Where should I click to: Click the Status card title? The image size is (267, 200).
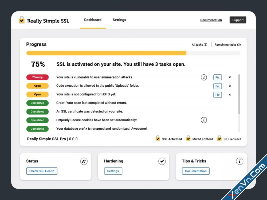[32, 161]
